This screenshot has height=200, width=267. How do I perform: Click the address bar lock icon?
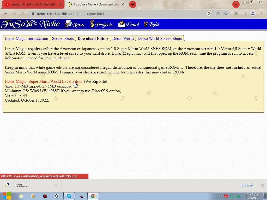pyautogui.click(x=33, y=14)
